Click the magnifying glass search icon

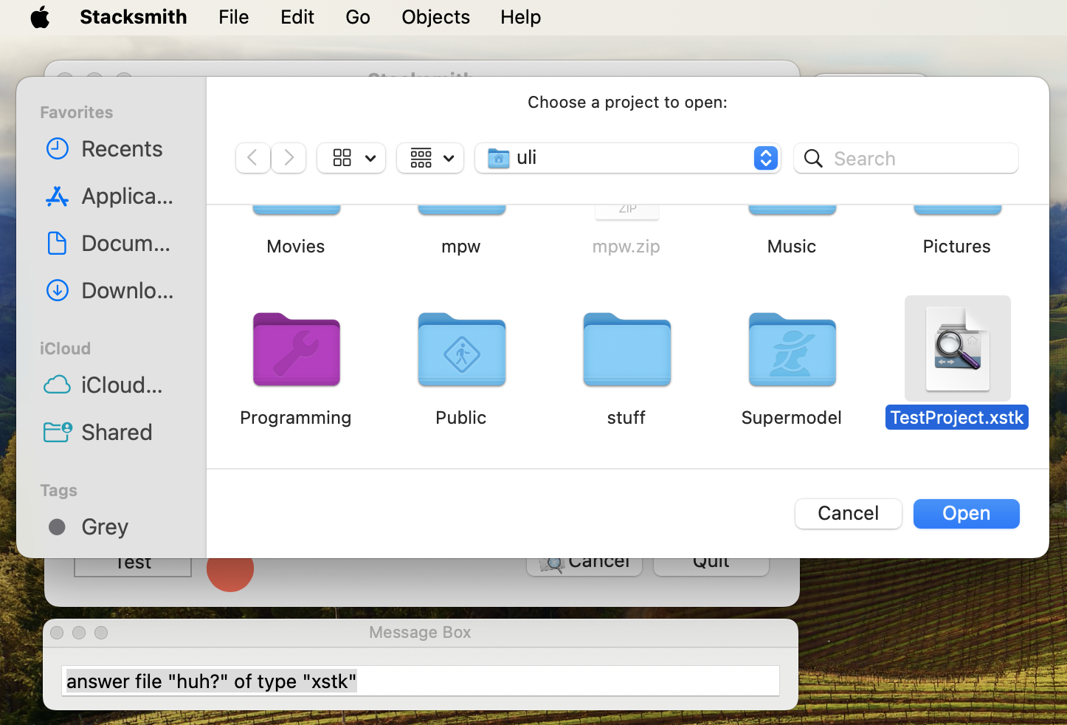click(813, 158)
